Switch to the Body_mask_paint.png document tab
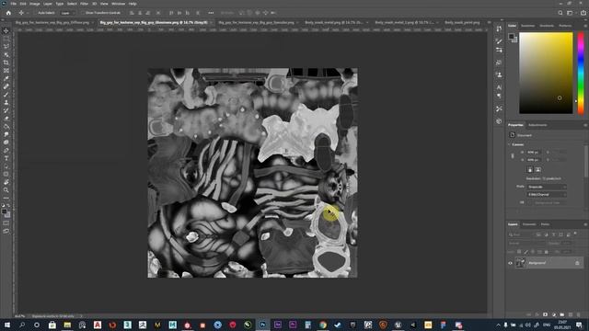Image resolution: width=589 pixels, height=331 pixels. click(462, 22)
